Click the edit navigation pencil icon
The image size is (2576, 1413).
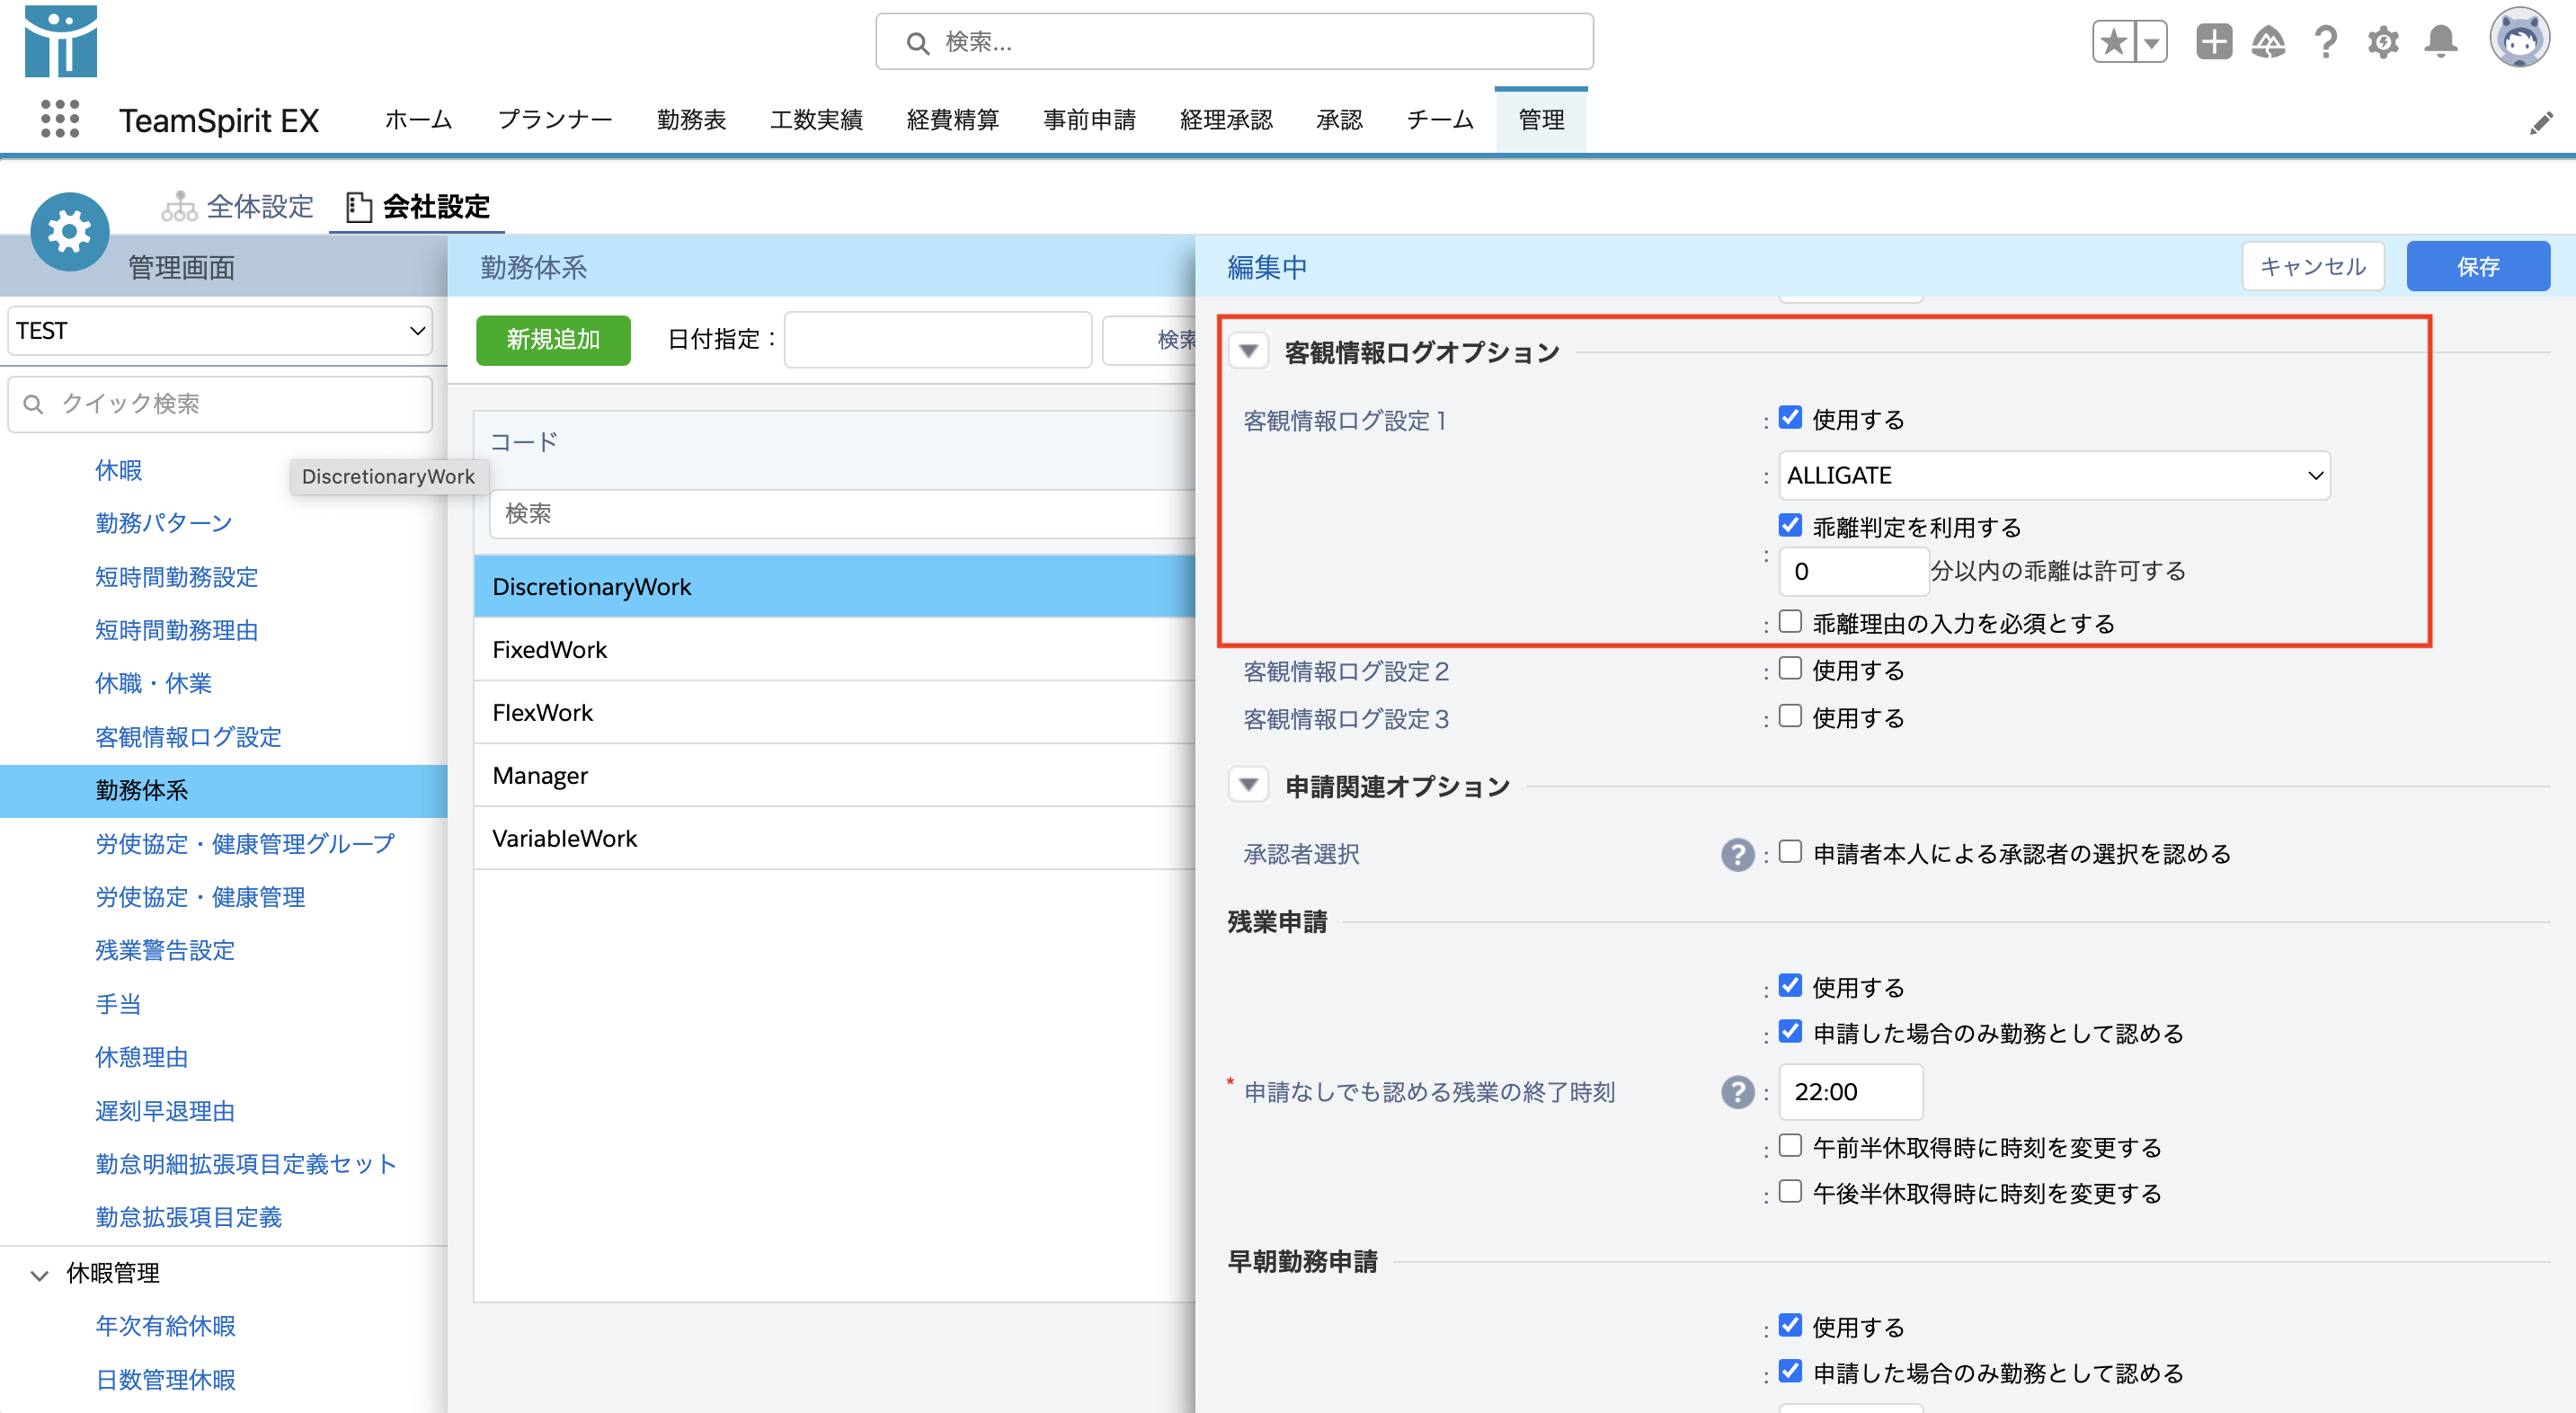coord(2541,123)
